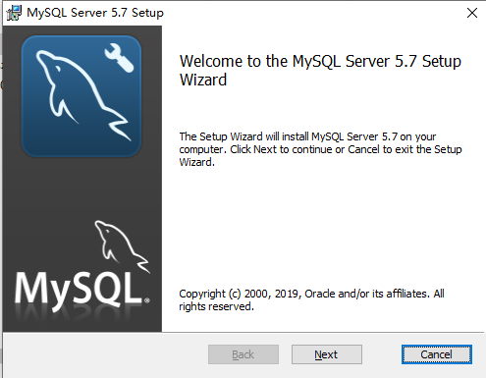Viewport: 486px width, 378px height.
Task: Click the installer icon in the title bar
Action: click(14, 13)
